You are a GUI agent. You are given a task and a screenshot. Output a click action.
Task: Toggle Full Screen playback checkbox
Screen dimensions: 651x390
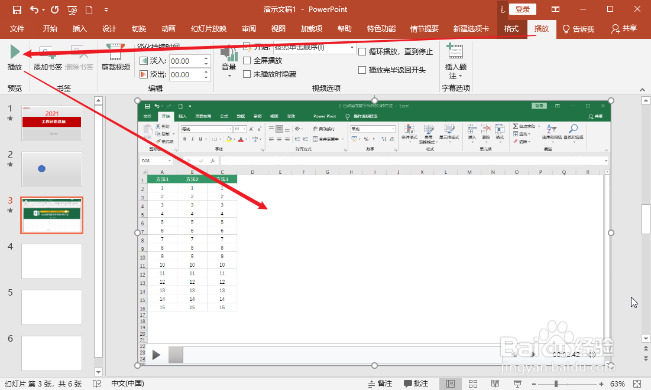point(247,61)
